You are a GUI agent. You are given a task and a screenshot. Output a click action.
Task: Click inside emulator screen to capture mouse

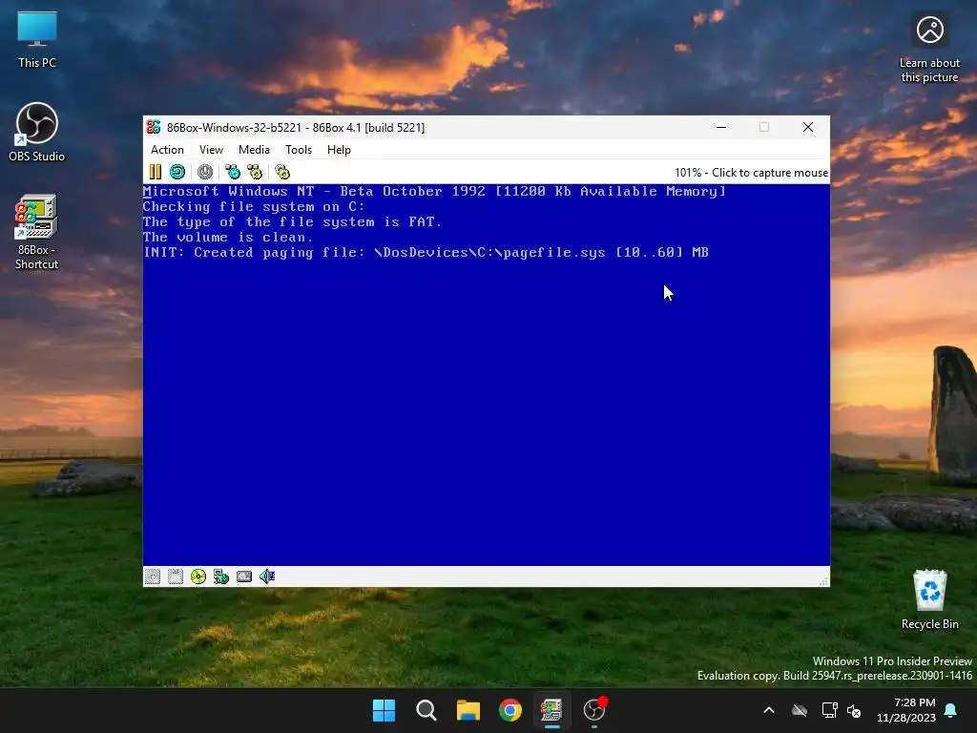(x=486, y=374)
